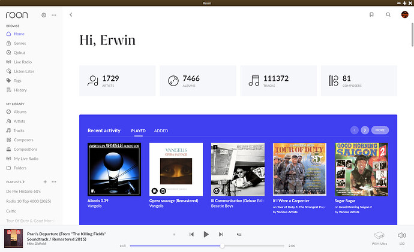Open Tour Of Duty & Good Morning playlist

30,221
